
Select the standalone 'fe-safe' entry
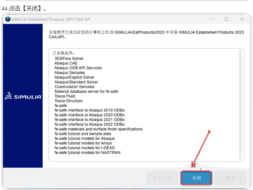[61, 105]
